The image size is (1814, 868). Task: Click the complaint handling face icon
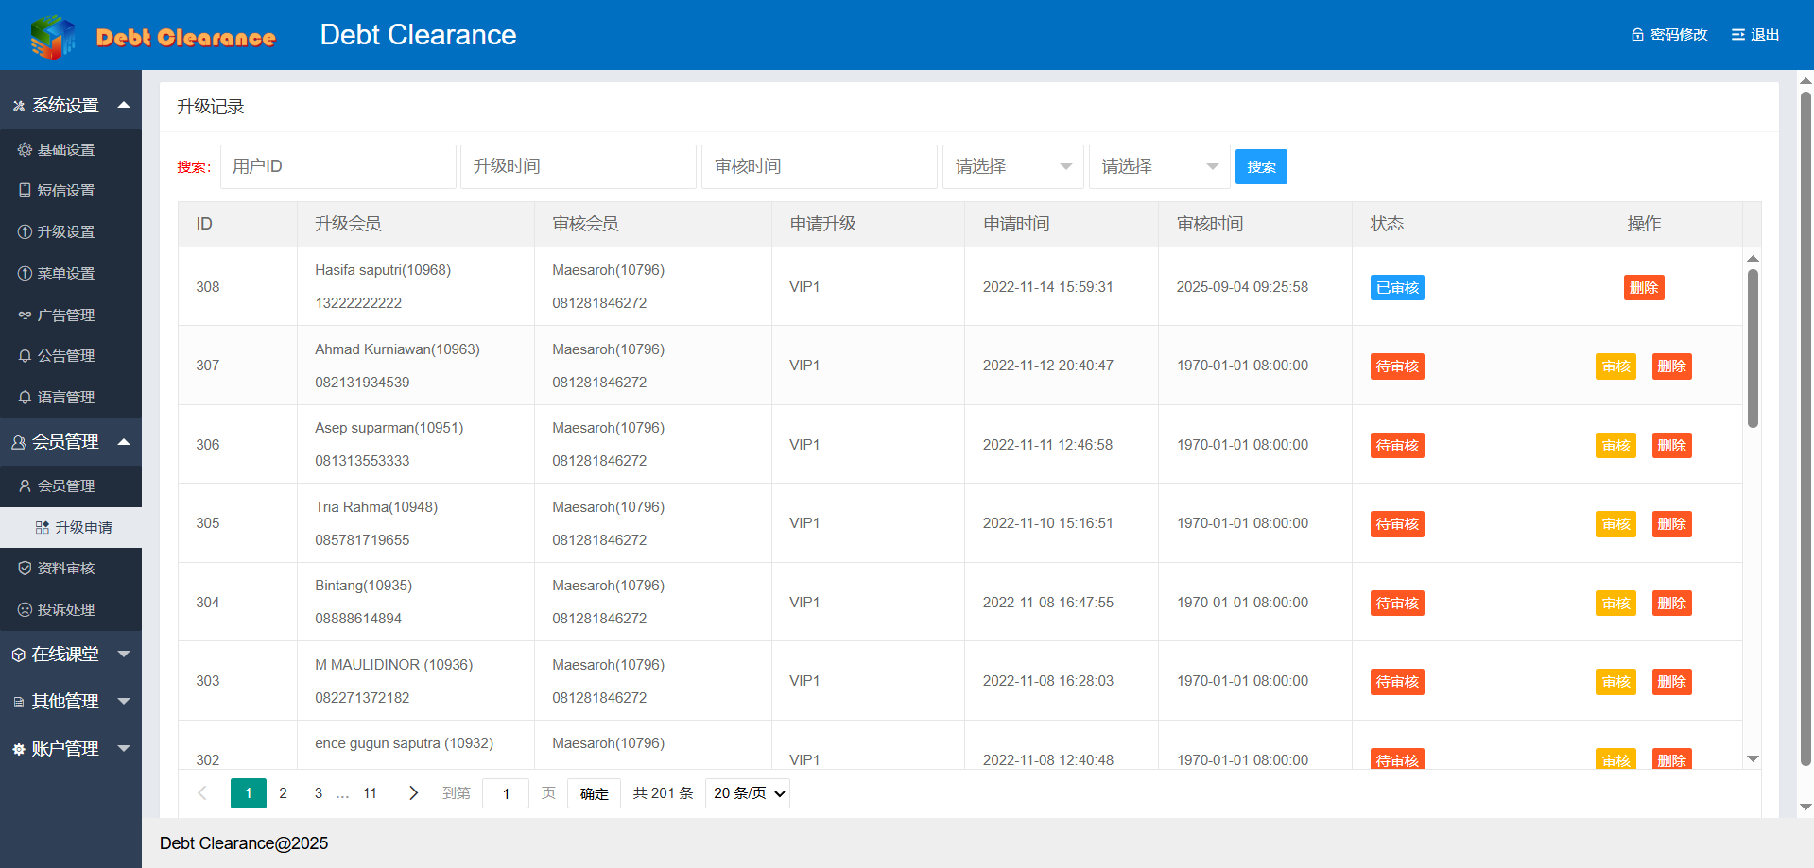pyautogui.click(x=26, y=610)
